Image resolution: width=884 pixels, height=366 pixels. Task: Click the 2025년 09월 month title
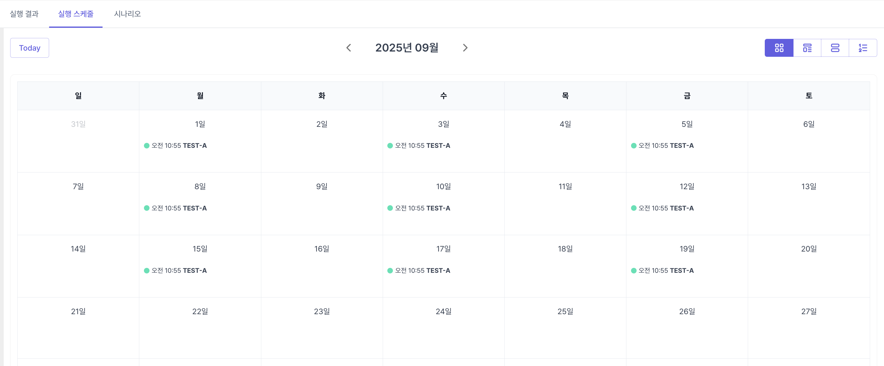coord(407,48)
